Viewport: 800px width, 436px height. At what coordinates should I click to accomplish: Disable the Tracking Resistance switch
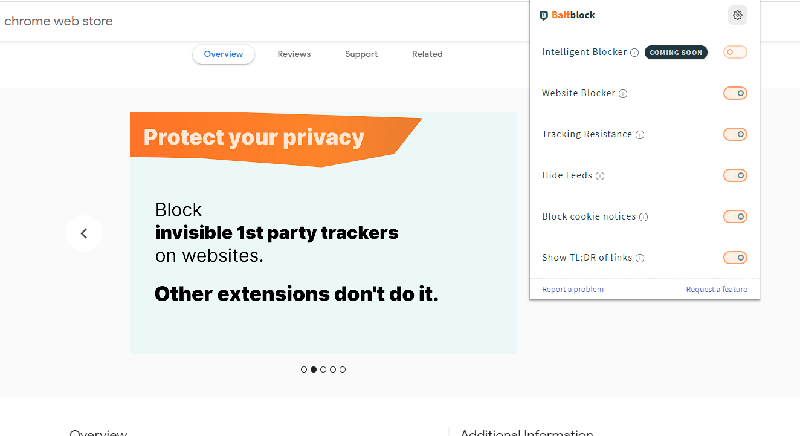[x=735, y=134]
